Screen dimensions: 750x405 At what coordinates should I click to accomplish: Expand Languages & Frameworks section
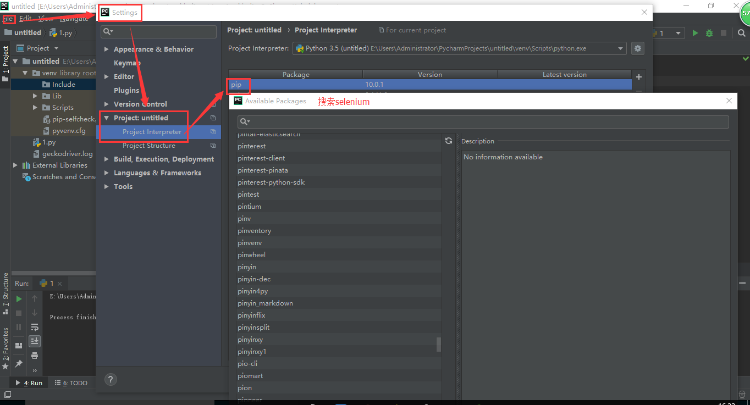click(107, 173)
